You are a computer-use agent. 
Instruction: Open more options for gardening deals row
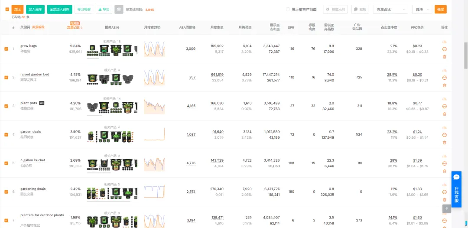445,192
